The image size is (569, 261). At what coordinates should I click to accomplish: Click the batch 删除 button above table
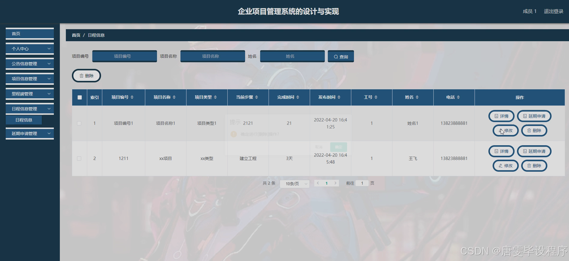pos(86,76)
